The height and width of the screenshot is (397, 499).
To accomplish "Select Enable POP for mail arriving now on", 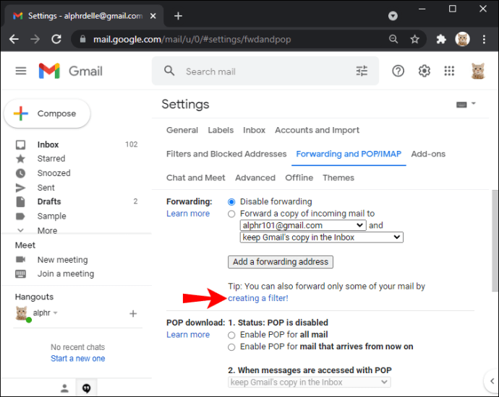I will click(231, 347).
